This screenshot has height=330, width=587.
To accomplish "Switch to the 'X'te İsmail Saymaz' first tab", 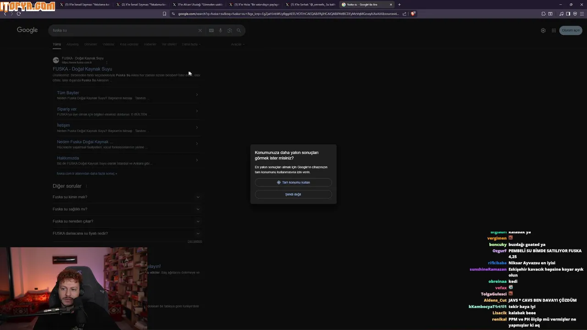I will (85, 5).
